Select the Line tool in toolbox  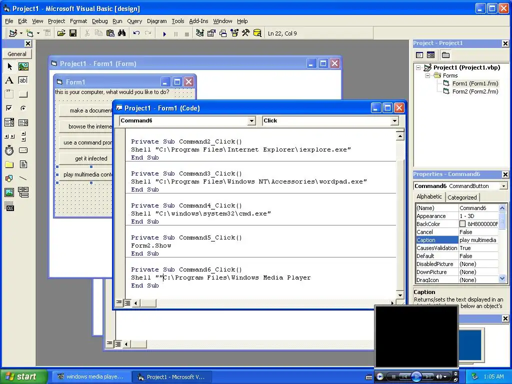(23, 178)
